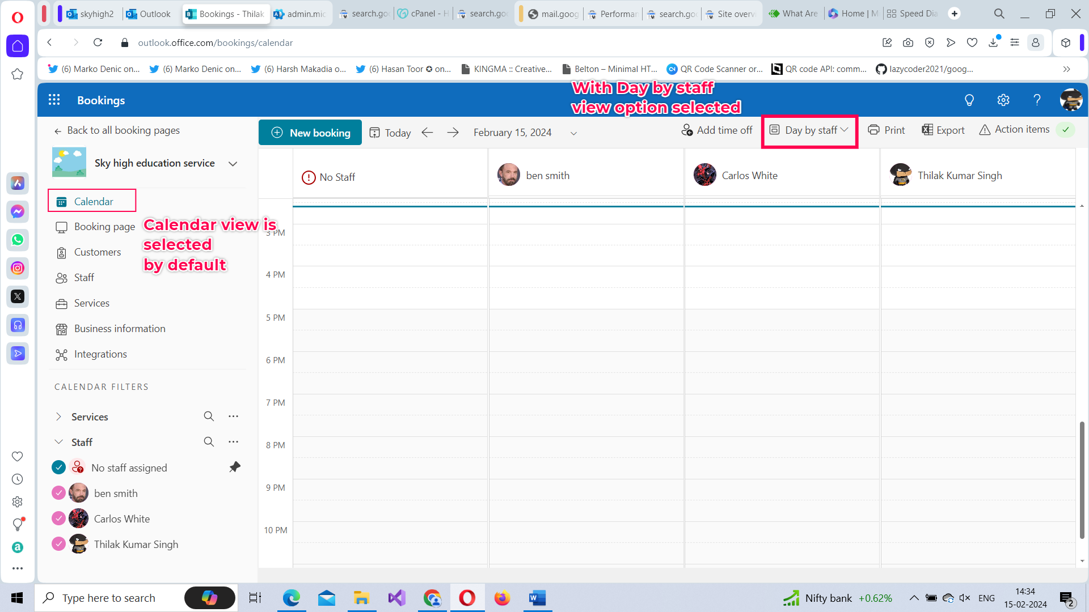The image size is (1089, 612).
Task: Open the Business information section
Action: (119, 329)
